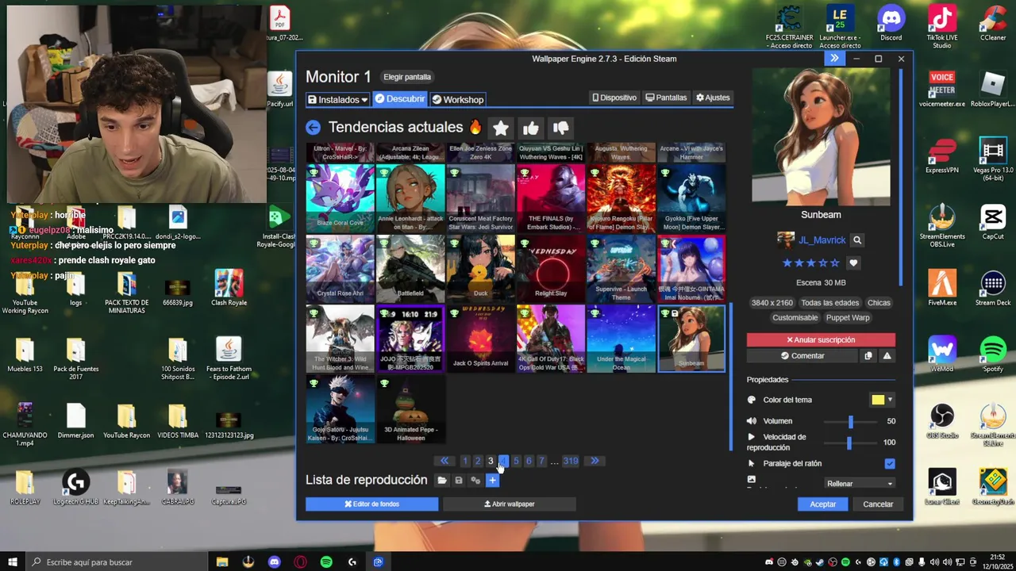The image size is (1016, 571).
Task: Switch to the Workshop tab
Action: pyautogui.click(x=458, y=99)
